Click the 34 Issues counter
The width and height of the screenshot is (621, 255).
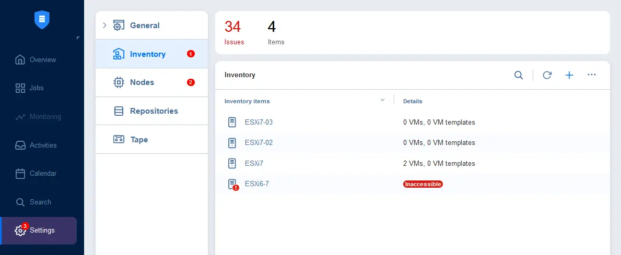click(234, 32)
